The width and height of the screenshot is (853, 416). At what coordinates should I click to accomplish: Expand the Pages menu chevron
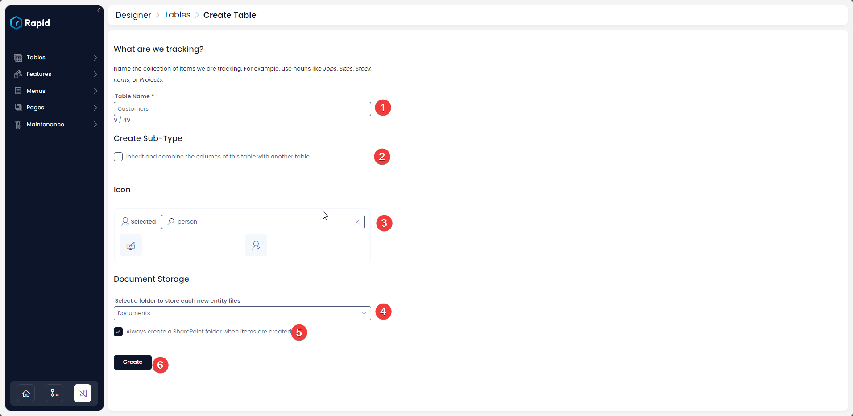95,108
